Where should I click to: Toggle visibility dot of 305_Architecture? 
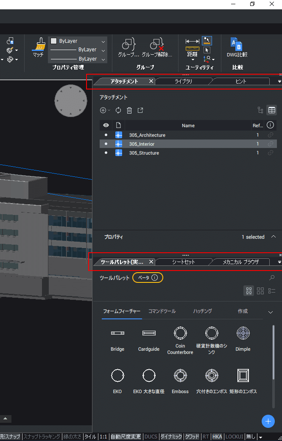(106, 135)
